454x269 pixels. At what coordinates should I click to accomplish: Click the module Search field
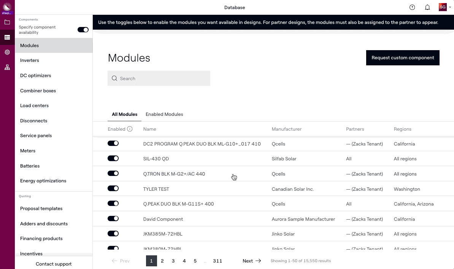click(x=159, y=78)
